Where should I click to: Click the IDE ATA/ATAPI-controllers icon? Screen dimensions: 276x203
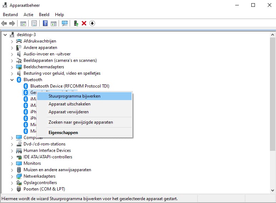[19, 157]
